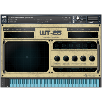
Task: Click the Attack knob
Action: pos(57,58)
